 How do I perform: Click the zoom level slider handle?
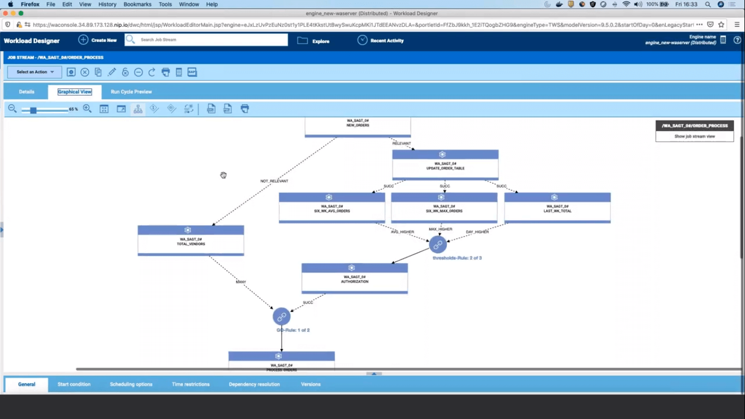33,110
